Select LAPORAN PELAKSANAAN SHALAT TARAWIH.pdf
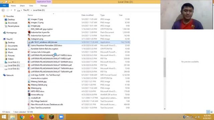The height and width of the screenshot is (120, 214). point(51,72)
